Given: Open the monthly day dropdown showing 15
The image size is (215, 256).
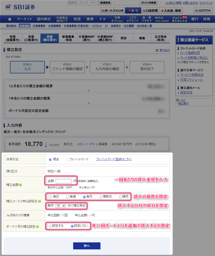Looking at the screenshot, I should [61, 206].
